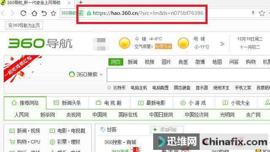This screenshot has width=270, height=152.
Task: Click the lightning speed-mode icon in address bar
Action: [x=253, y=13]
